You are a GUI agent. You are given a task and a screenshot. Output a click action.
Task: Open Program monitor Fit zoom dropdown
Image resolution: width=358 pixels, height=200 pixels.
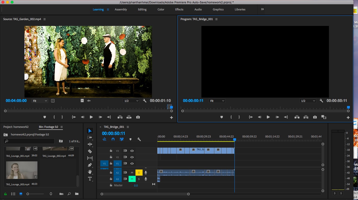[217, 101]
